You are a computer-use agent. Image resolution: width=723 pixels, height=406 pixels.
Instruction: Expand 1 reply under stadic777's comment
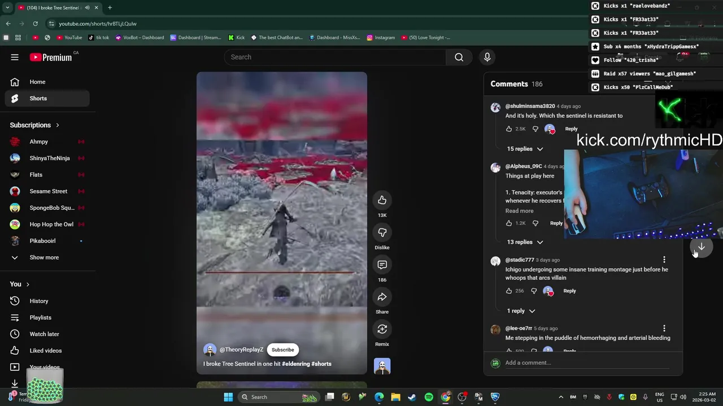(x=521, y=311)
